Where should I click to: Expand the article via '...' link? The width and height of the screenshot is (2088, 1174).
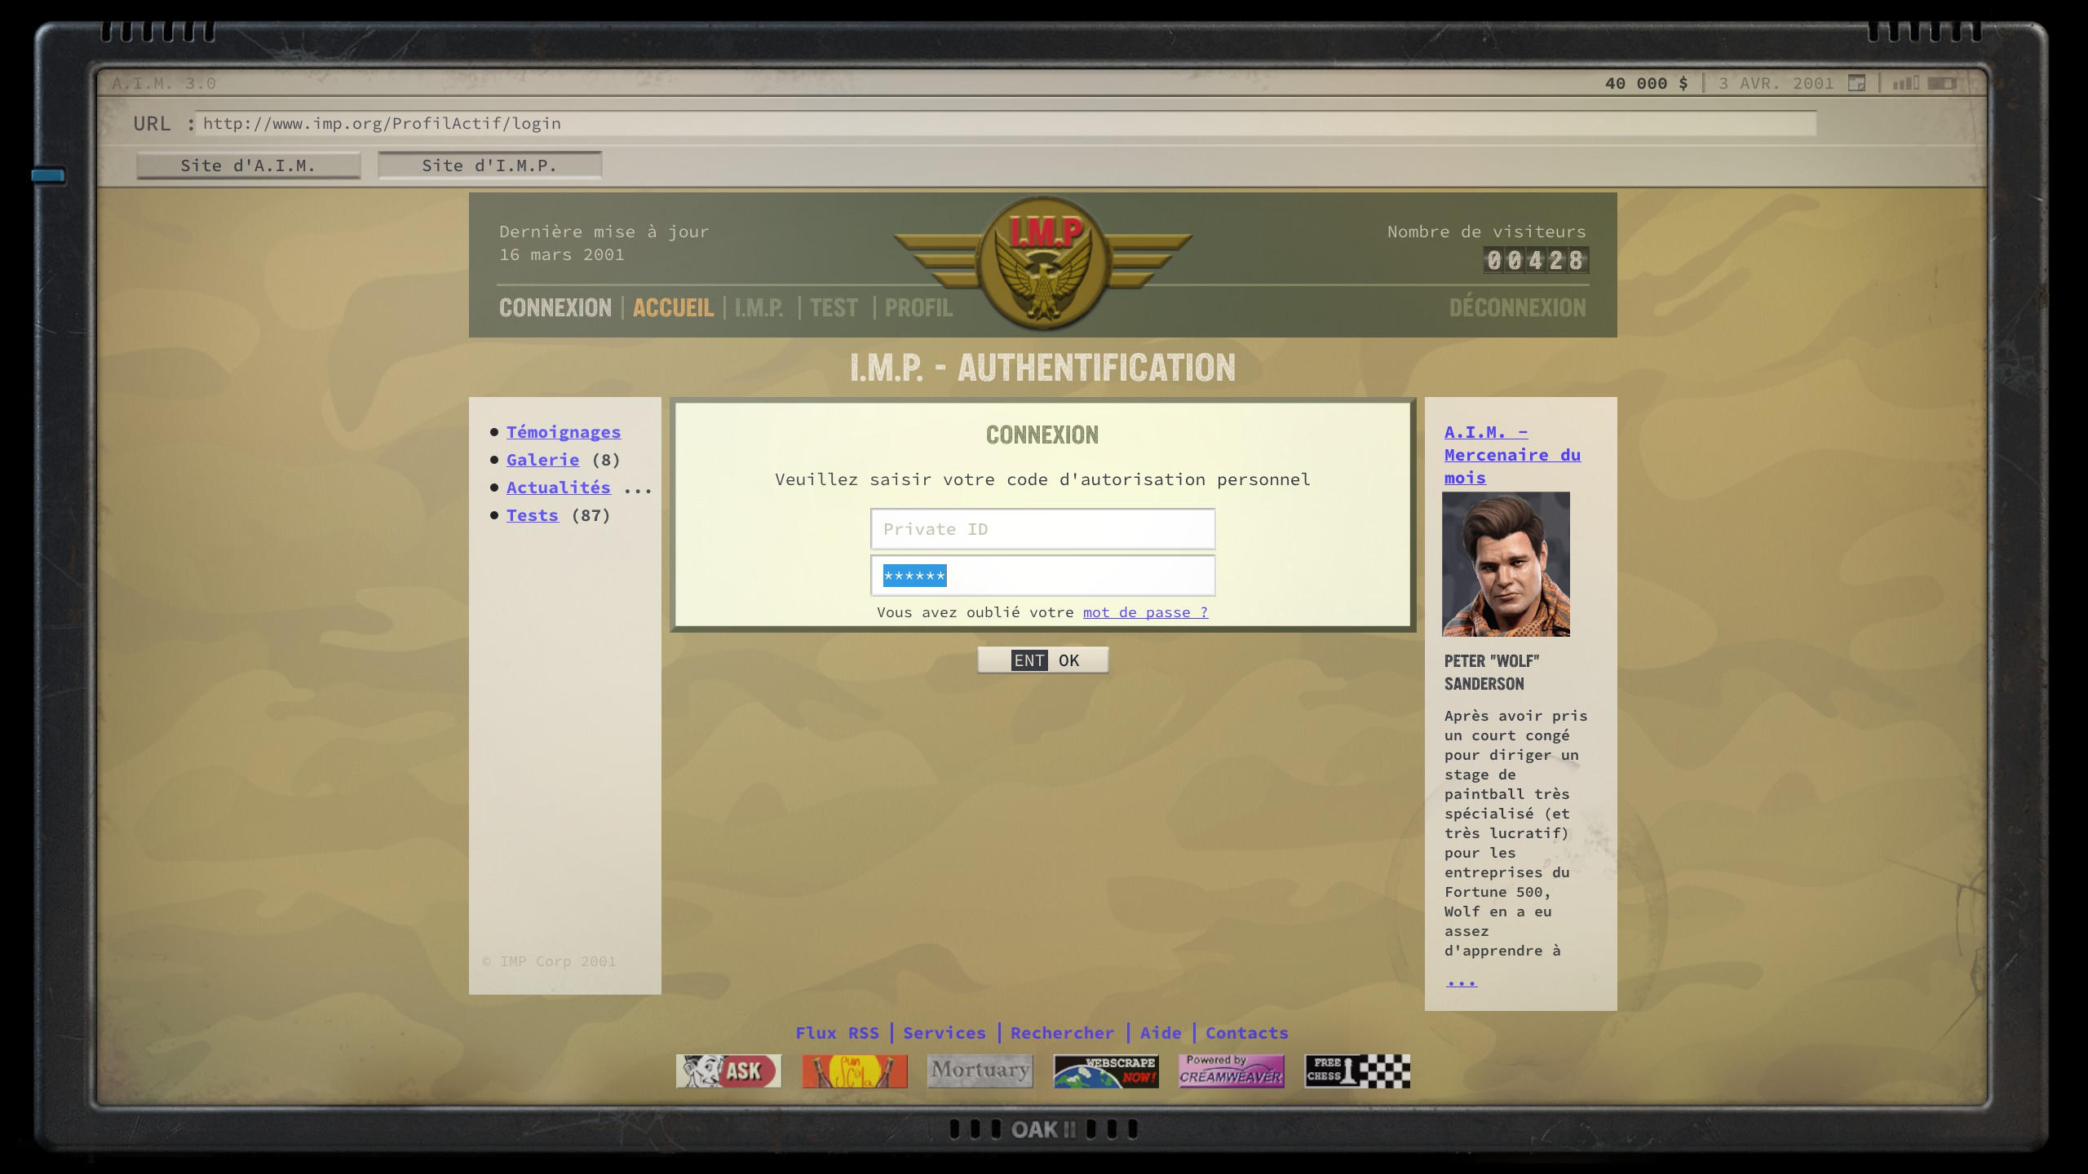coord(1461,982)
